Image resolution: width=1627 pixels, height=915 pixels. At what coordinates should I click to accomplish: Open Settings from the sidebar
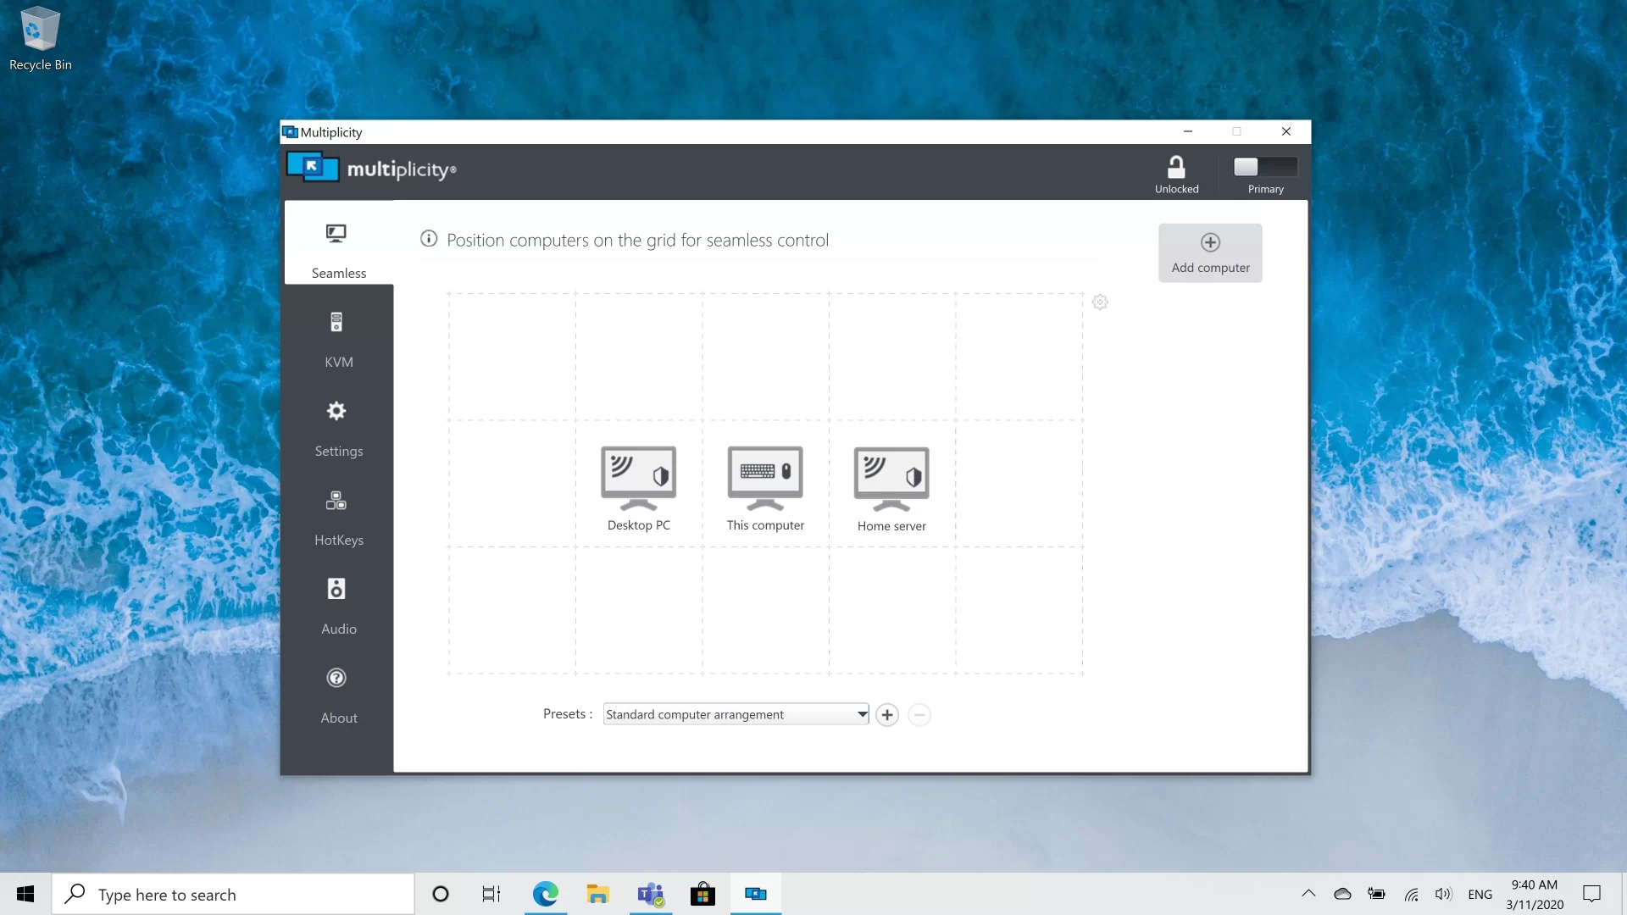337,428
